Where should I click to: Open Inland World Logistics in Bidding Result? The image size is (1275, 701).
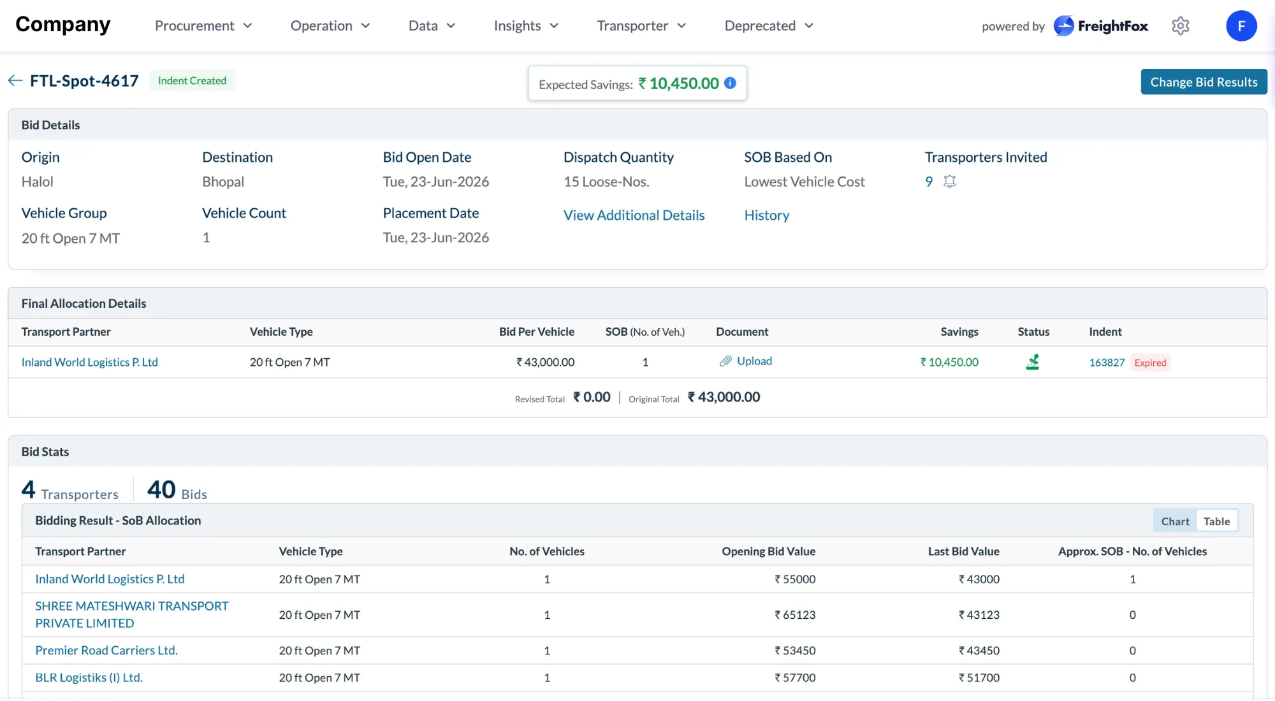pyautogui.click(x=110, y=579)
